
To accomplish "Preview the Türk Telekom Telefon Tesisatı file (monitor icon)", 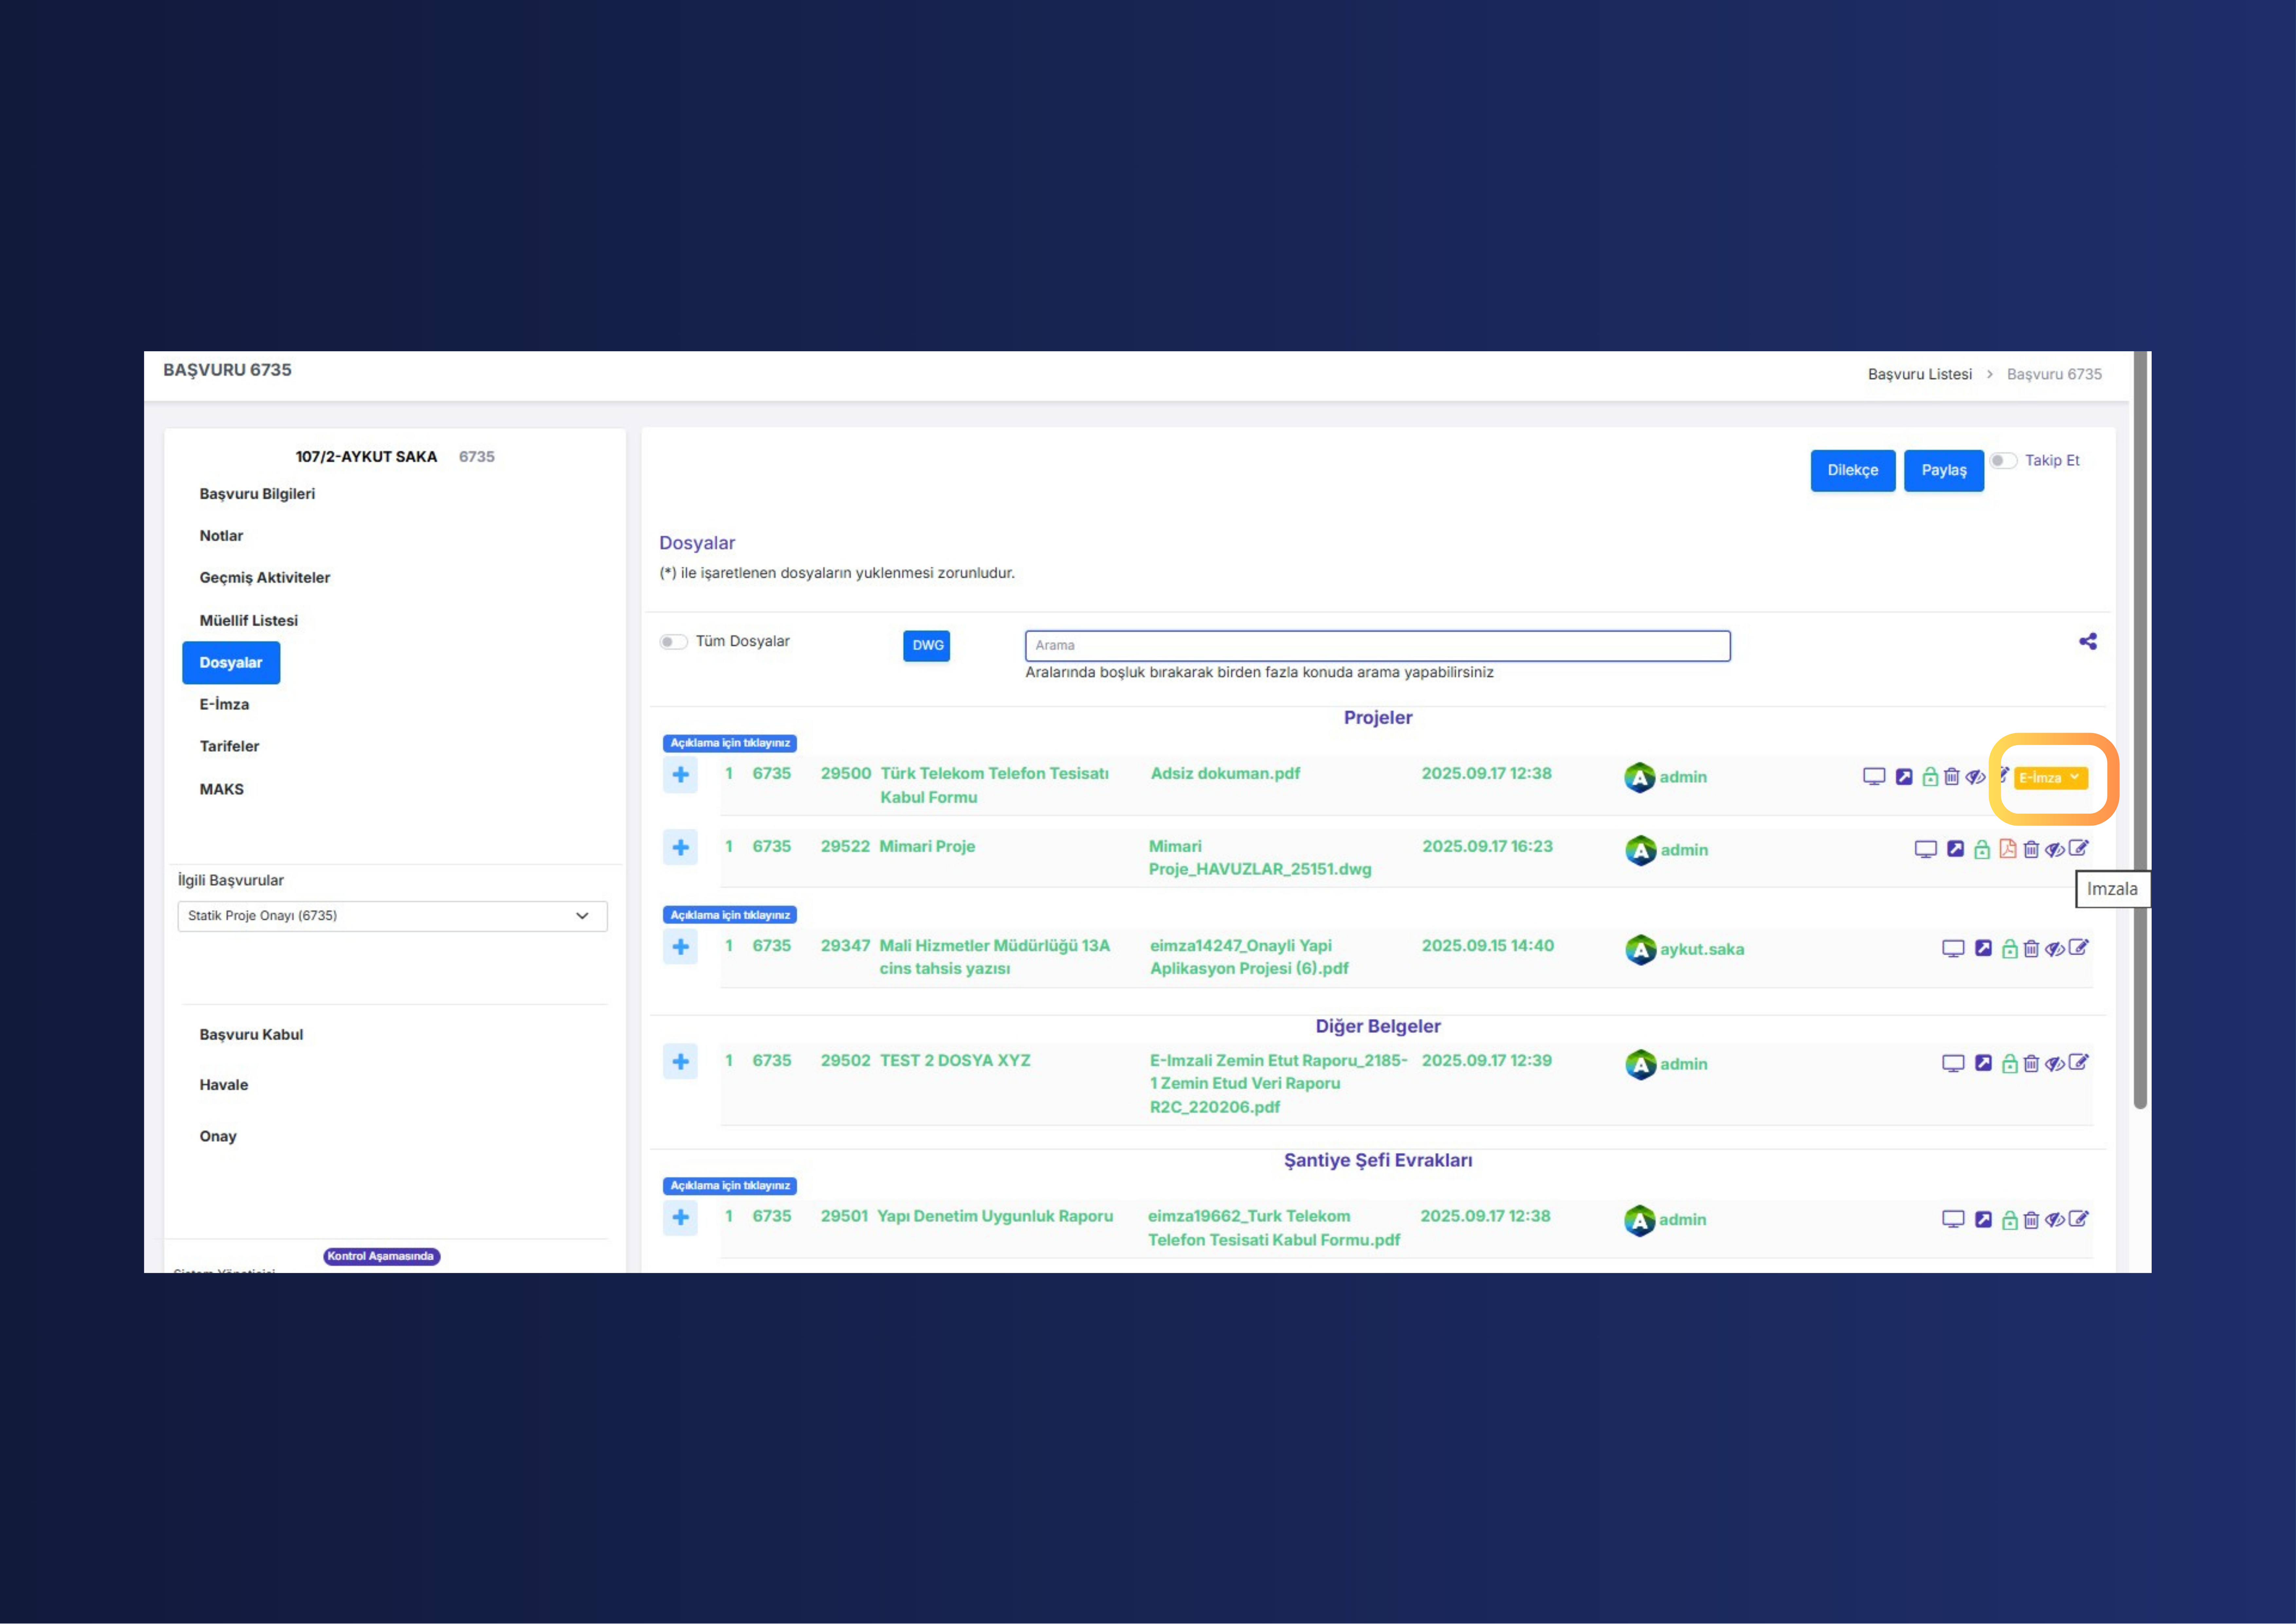I will point(1874,776).
